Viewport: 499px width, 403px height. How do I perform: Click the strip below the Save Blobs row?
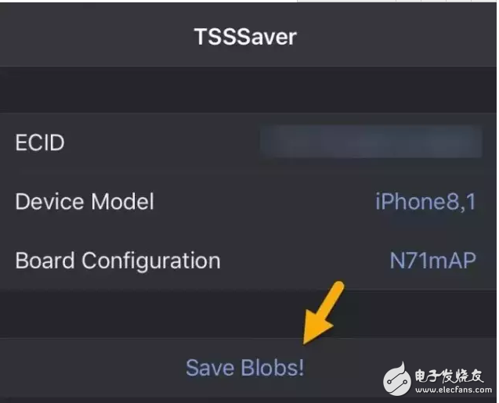coord(248,400)
